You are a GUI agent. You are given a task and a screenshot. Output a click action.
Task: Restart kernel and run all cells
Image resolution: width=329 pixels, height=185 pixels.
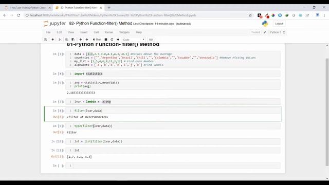118,40
